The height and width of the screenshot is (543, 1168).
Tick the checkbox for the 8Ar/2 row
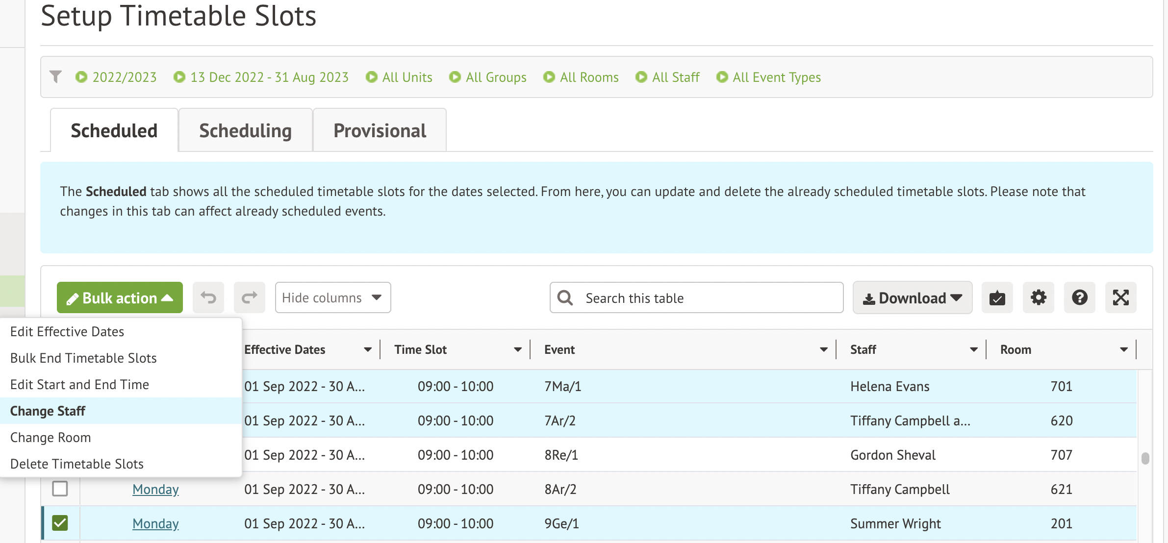(x=60, y=489)
